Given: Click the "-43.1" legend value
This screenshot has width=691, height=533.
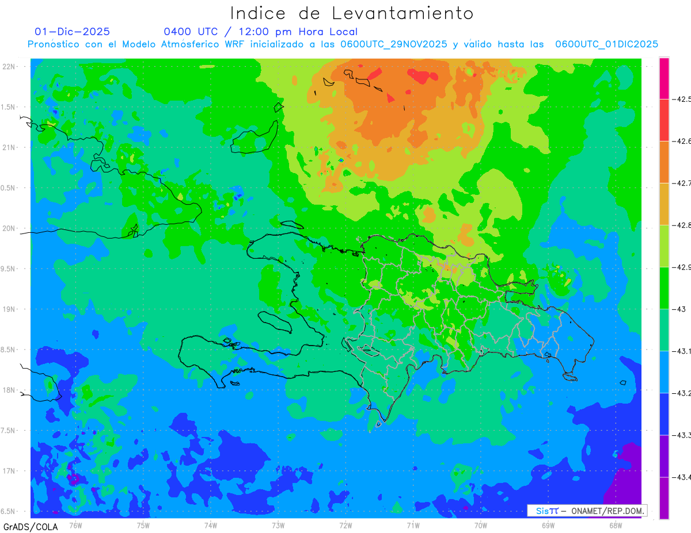Looking at the screenshot, I should [682, 351].
